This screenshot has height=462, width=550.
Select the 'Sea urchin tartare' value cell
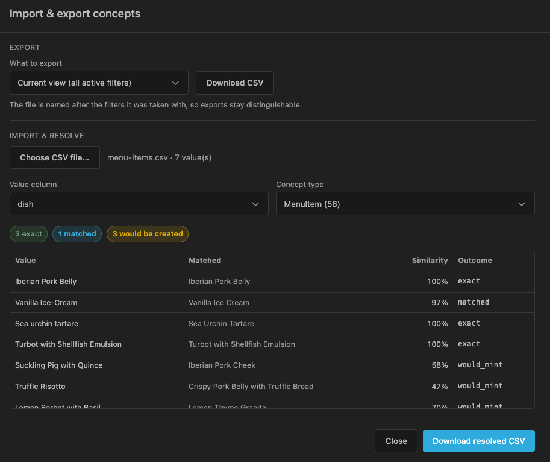coord(46,324)
